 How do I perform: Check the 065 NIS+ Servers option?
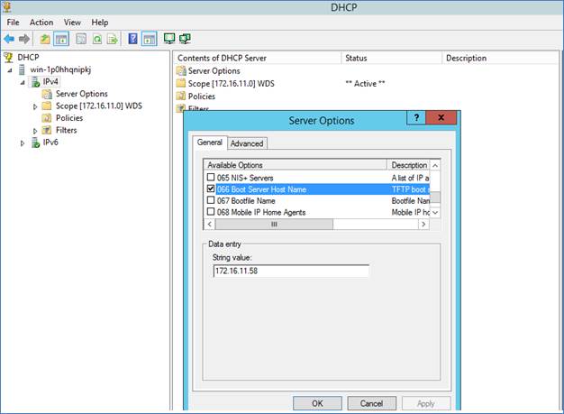[212, 178]
